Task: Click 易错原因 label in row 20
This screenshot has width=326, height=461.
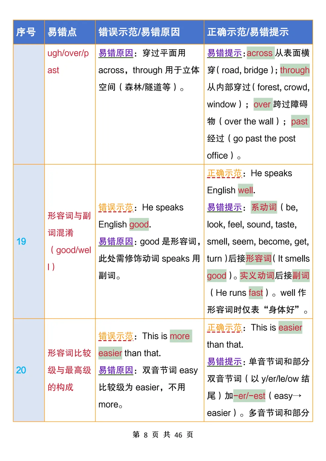Action: point(116,370)
